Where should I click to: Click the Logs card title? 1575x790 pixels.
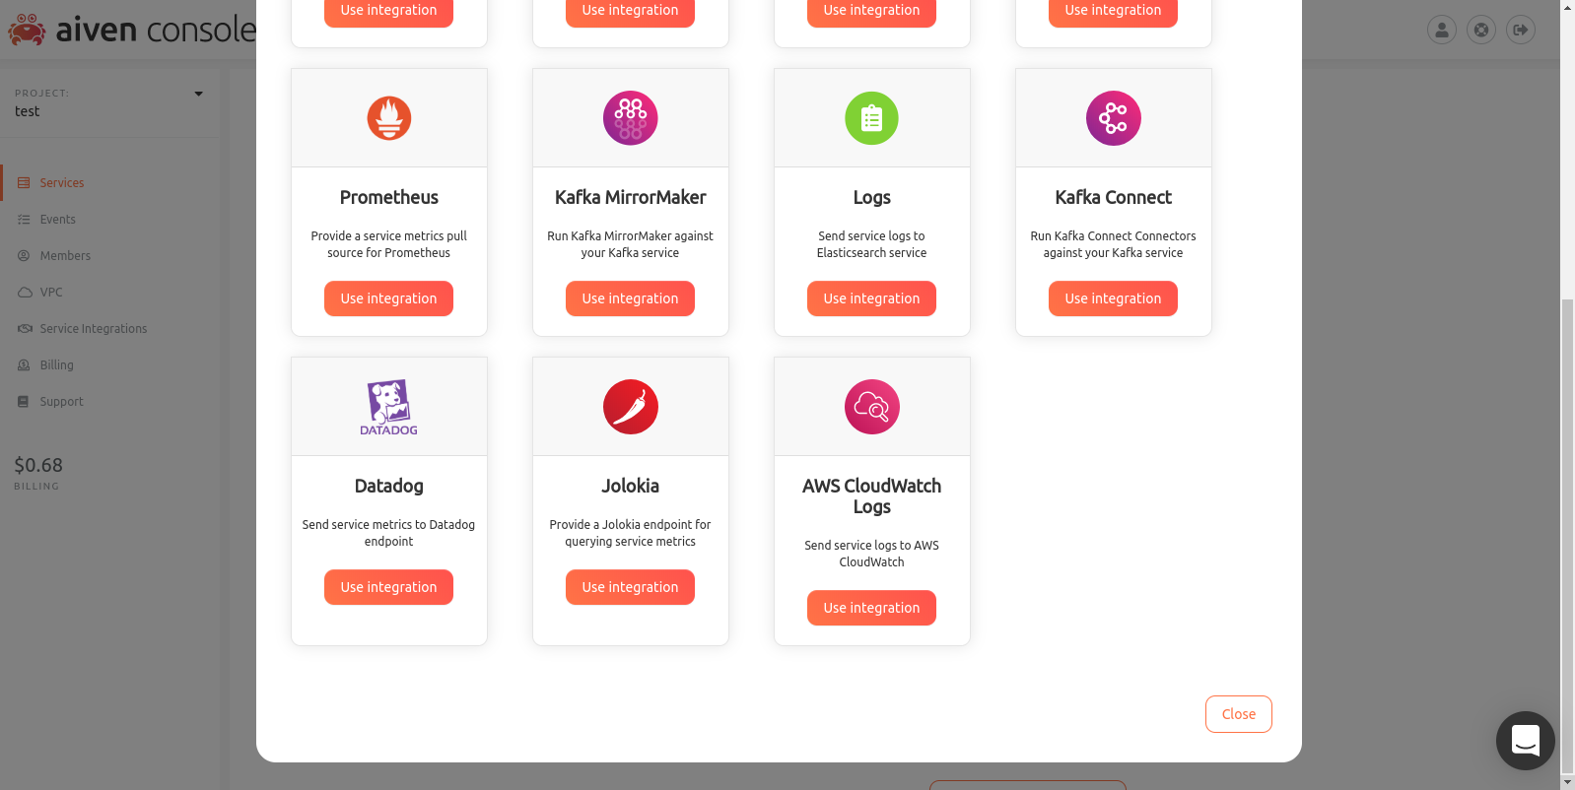(x=871, y=198)
